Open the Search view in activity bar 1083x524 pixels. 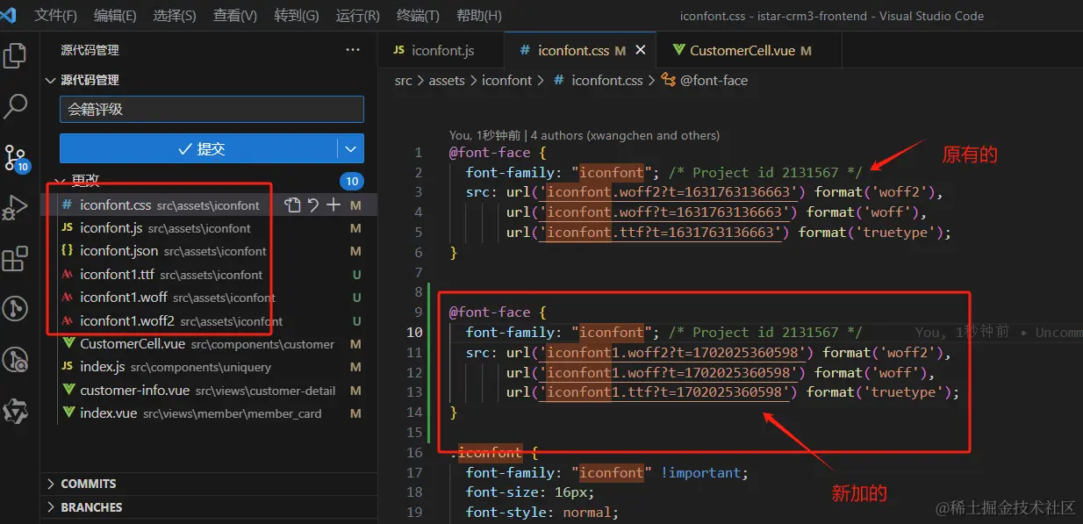coord(15,107)
